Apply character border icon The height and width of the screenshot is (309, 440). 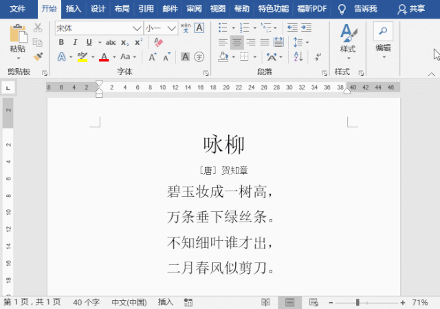click(x=199, y=28)
